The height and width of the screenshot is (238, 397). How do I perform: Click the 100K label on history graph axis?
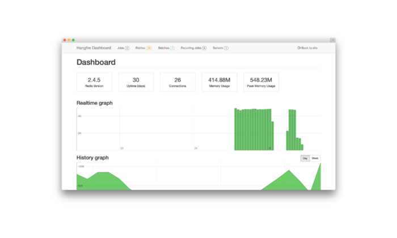[x=81, y=167]
